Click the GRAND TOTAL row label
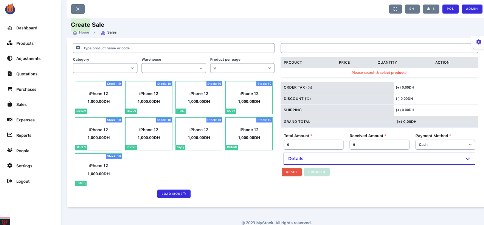The width and height of the screenshot is (484, 225). pos(297,122)
